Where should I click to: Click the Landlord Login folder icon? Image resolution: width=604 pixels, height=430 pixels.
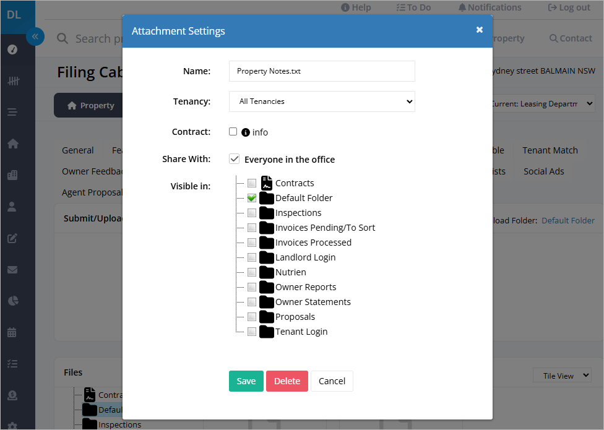click(x=267, y=257)
